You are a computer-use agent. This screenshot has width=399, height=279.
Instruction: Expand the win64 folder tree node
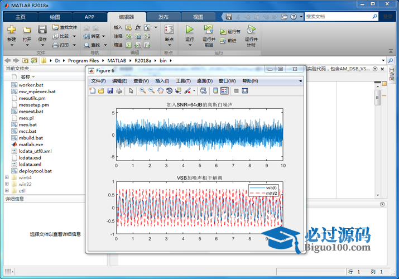[x=7, y=177]
